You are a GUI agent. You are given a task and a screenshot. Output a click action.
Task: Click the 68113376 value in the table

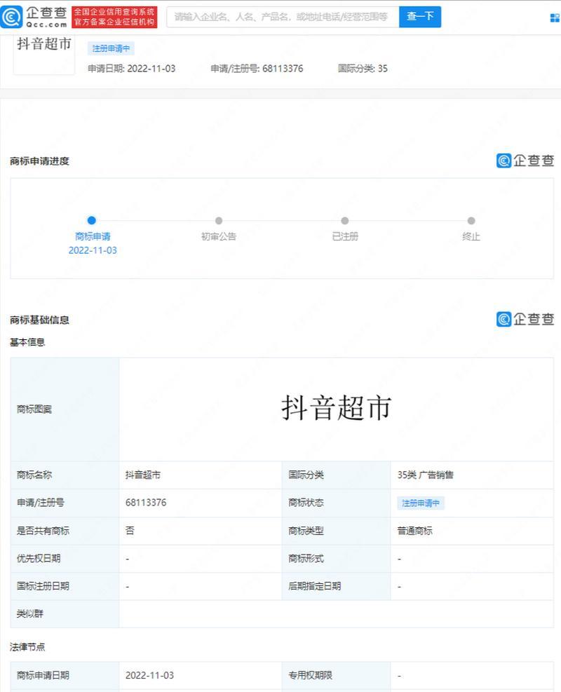146,502
